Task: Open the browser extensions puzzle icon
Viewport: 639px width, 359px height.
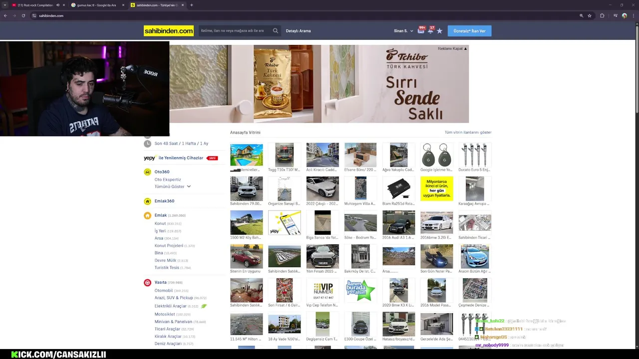Action: 602,15
